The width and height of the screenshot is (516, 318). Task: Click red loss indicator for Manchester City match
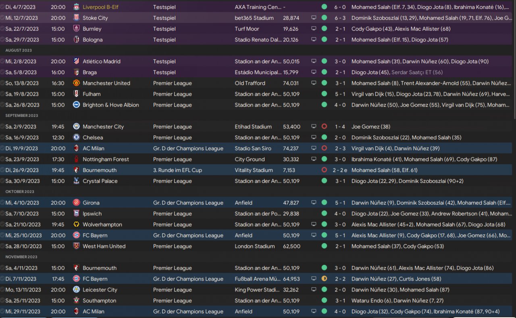tap(324, 127)
